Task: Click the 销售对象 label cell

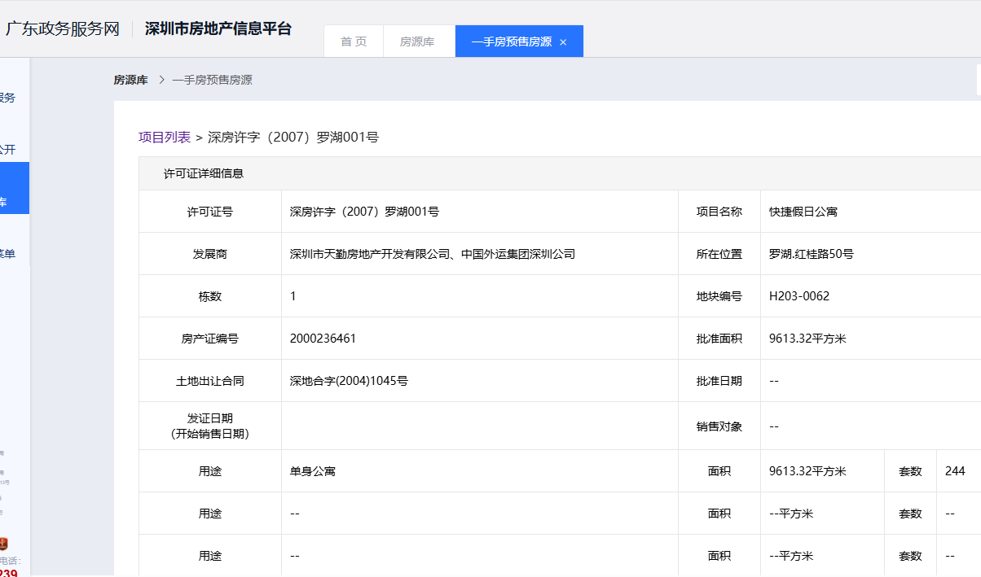Action: 719,426
